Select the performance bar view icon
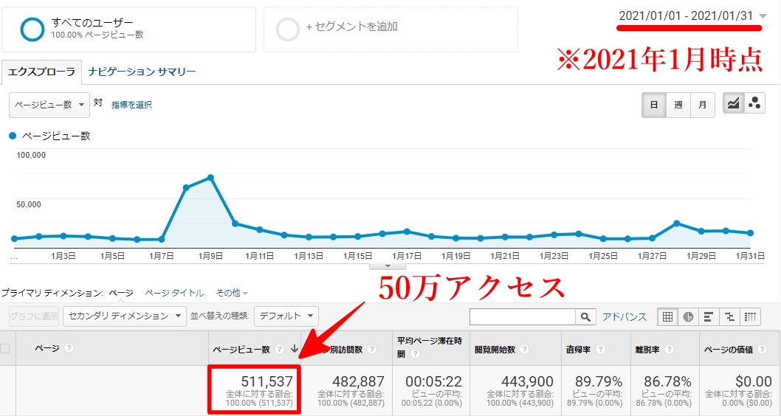The width and height of the screenshot is (781, 416). click(709, 316)
